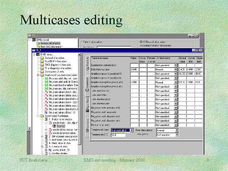
Task: Click the Temperature value field showing 37.0
Action: point(118,135)
